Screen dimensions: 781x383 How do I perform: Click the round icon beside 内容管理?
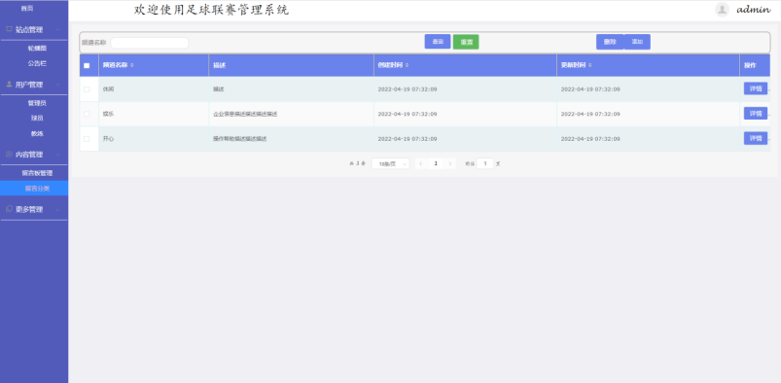tap(9, 155)
